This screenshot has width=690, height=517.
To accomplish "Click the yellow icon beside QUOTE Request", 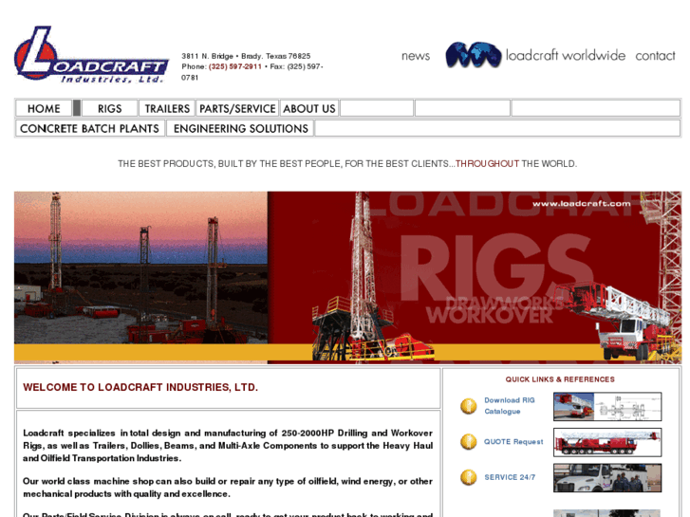I will click(x=469, y=441).
